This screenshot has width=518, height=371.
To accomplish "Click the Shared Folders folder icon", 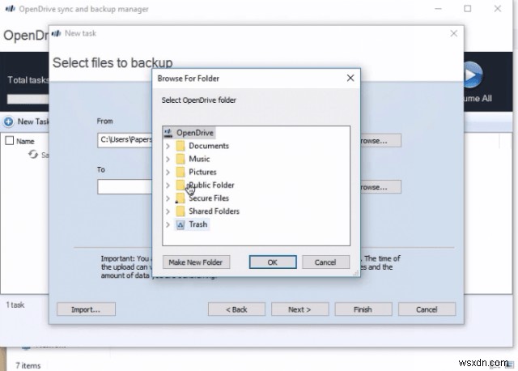I will (180, 211).
